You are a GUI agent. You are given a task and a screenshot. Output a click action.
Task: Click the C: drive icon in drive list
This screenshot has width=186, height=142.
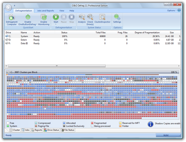click(7, 36)
